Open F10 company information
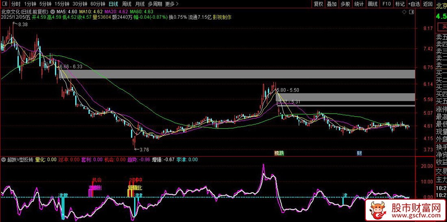Screen dimensions: 447x222 (x=386, y=4)
